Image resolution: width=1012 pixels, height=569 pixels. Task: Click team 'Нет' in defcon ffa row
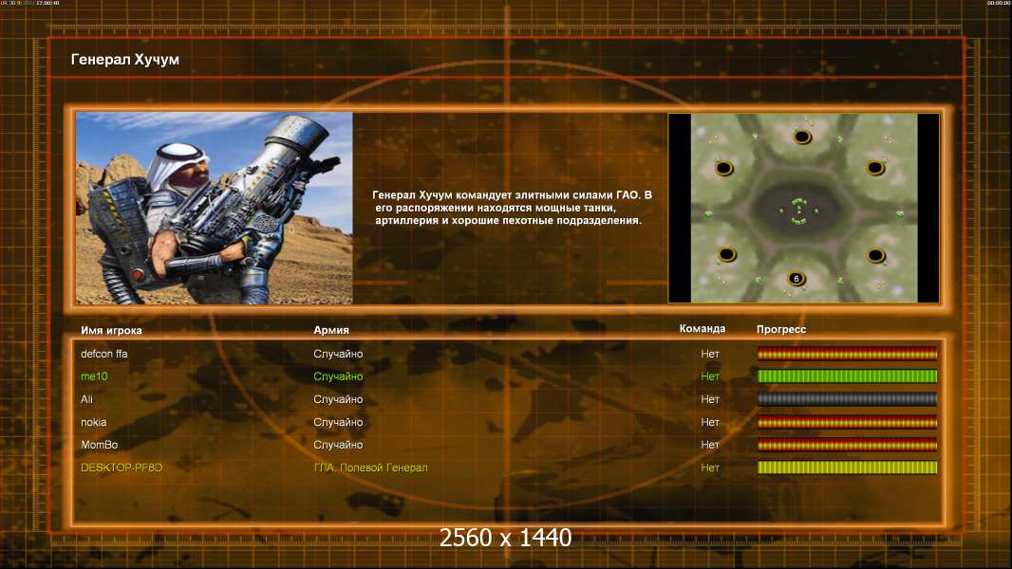(710, 354)
